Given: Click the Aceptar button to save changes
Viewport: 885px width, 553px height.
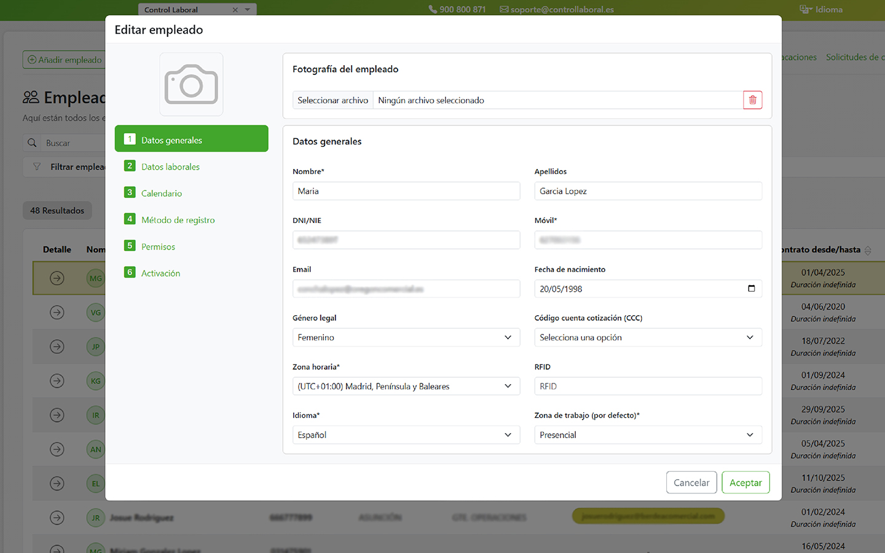Looking at the screenshot, I should (x=745, y=482).
